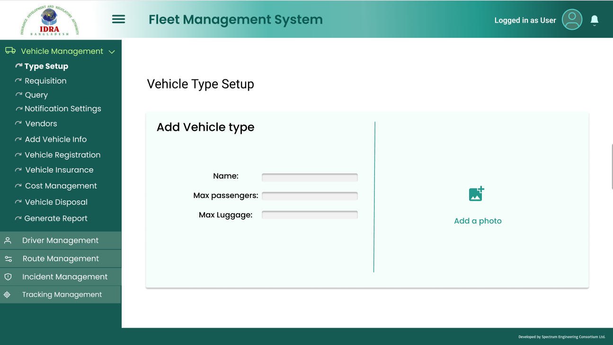Open the user profile avatar
The image size is (613, 345).
572,20
